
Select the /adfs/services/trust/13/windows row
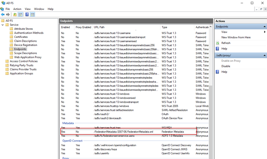pyautogui.click(x=134, y=94)
